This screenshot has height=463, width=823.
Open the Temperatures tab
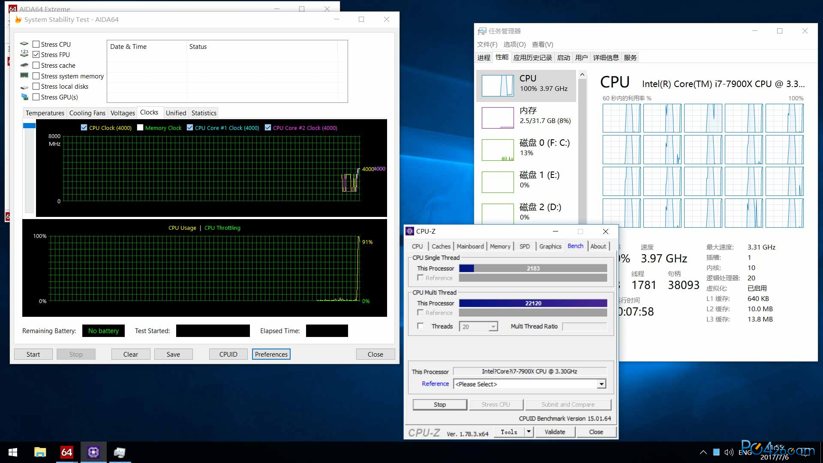[45, 113]
